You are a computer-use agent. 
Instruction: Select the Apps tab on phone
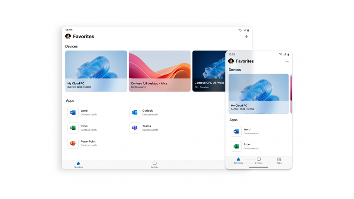pos(279,161)
